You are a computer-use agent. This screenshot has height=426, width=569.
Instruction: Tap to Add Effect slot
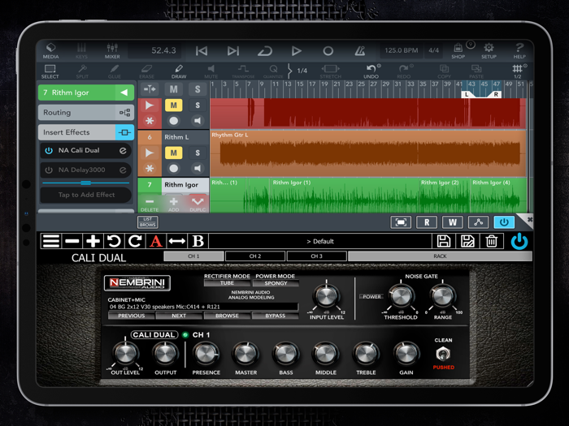pyautogui.click(x=86, y=195)
